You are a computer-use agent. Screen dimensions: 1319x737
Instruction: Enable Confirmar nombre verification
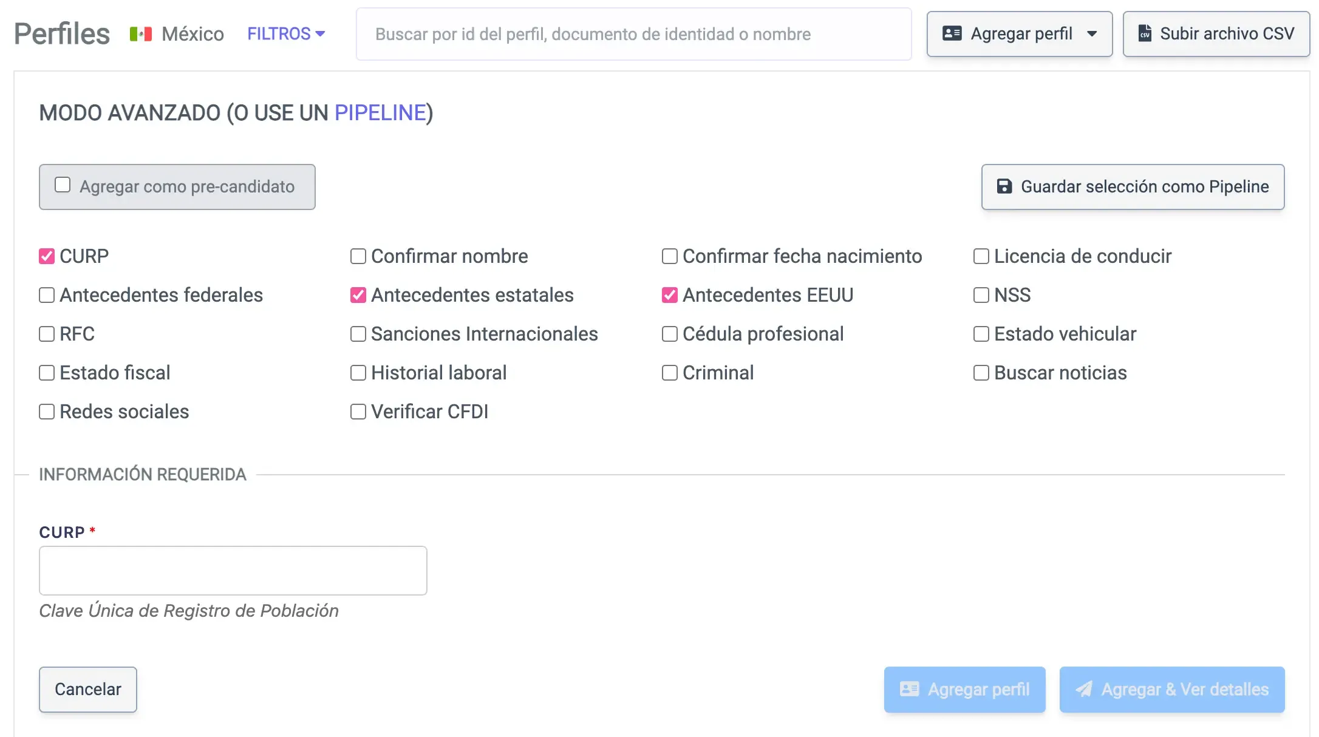click(x=358, y=256)
